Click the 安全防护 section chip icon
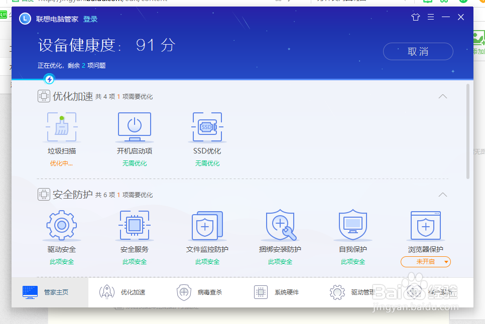 [x=44, y=195]
